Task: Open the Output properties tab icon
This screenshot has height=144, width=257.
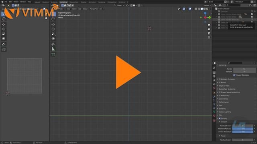Action: coord(214,76)
